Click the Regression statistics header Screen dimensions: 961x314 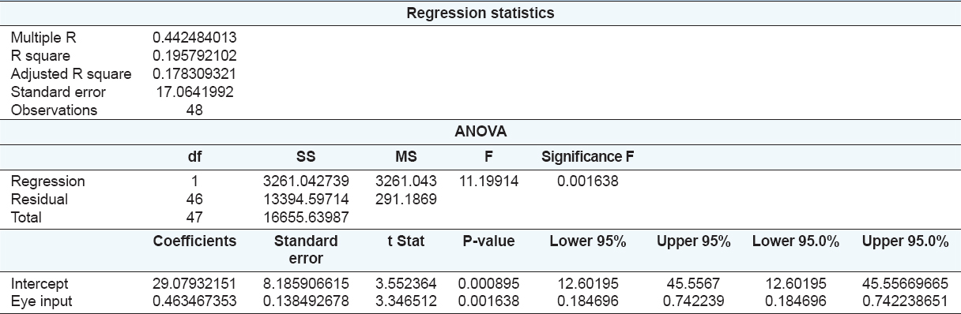480,13
